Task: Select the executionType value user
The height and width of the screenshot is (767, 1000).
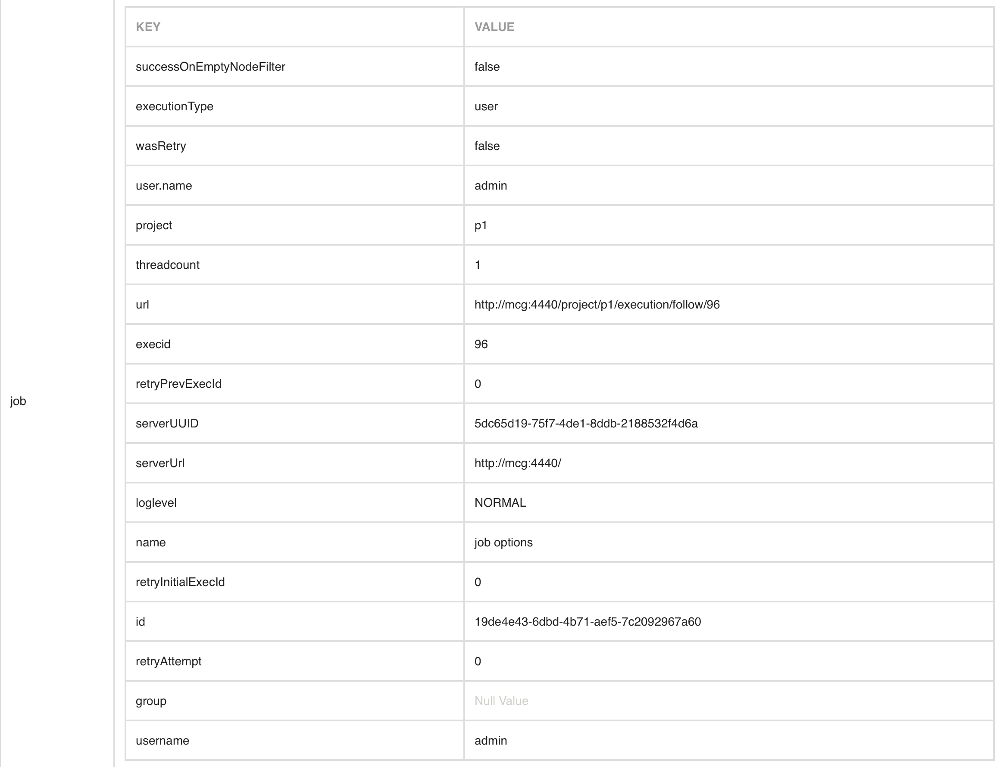Action: 486,106
